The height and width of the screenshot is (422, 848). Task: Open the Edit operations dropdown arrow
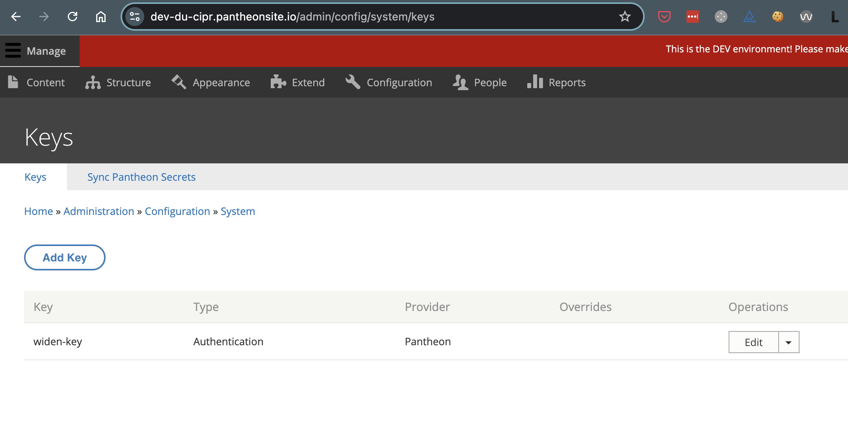[788, 342]
